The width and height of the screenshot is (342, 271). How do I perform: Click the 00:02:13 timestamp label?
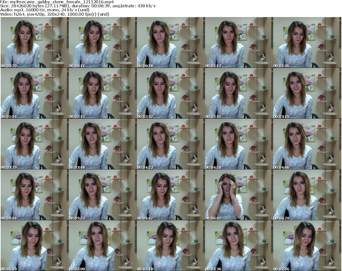click(77, 117)
